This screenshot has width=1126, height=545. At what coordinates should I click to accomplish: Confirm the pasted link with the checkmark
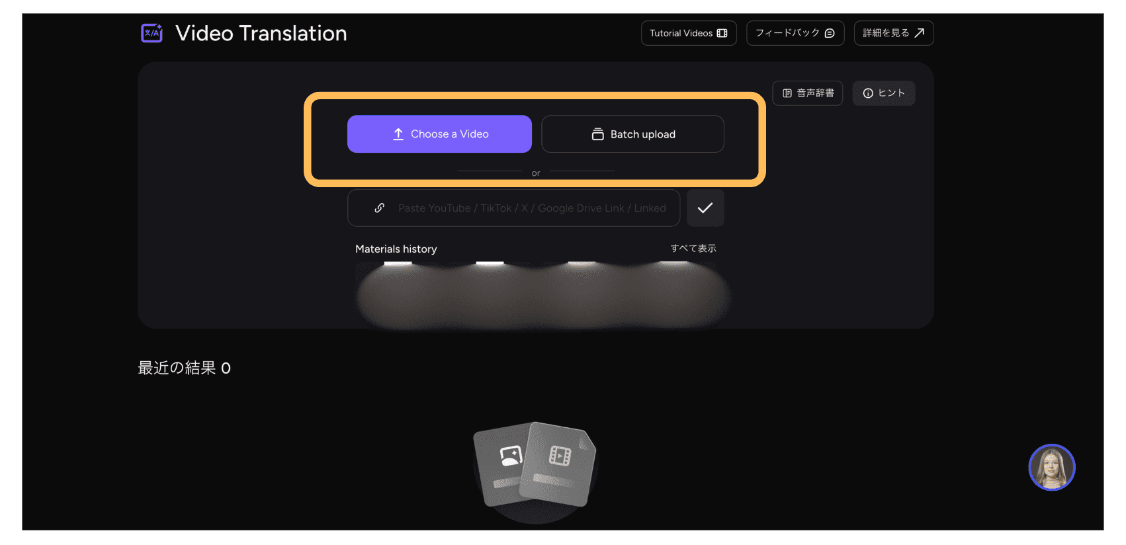(x=705, y=208)
